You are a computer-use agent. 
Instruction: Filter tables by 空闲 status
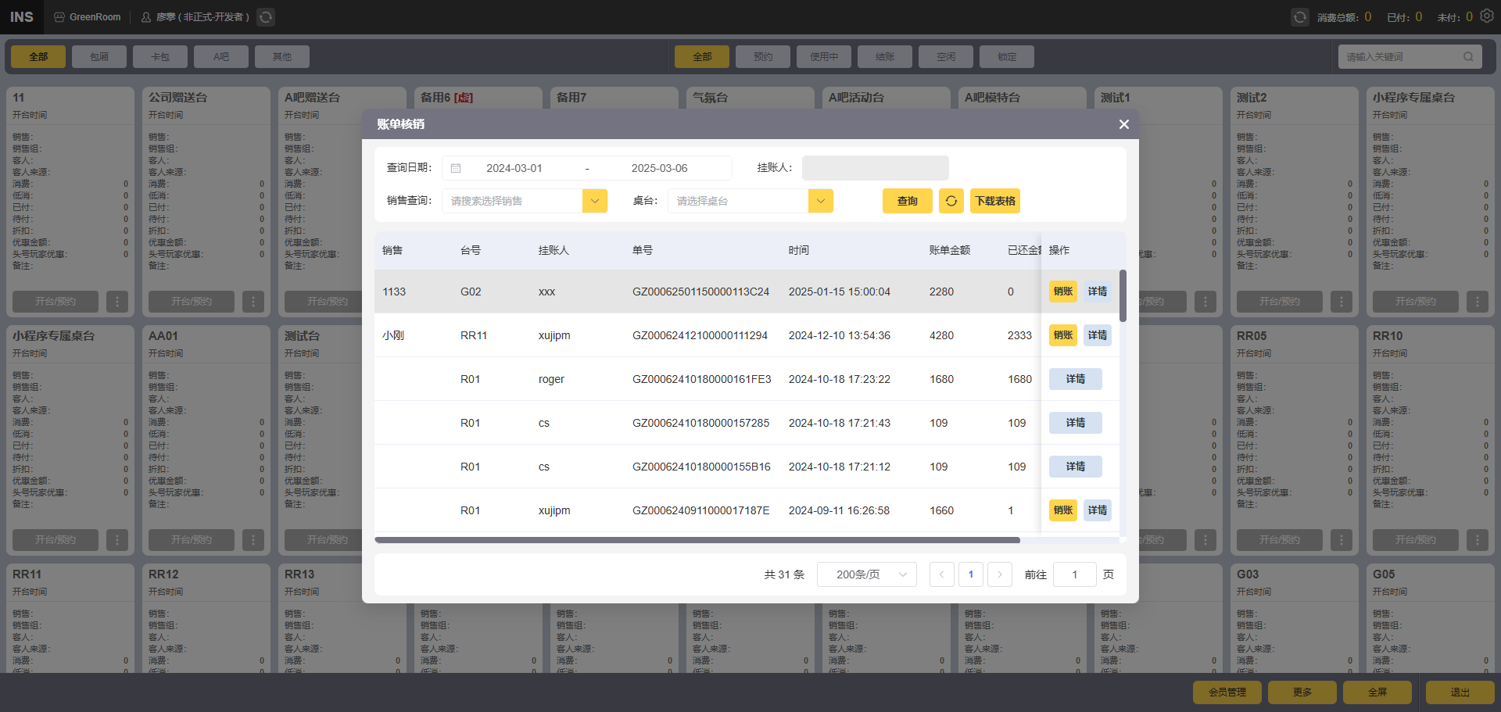tap(946, 56)
